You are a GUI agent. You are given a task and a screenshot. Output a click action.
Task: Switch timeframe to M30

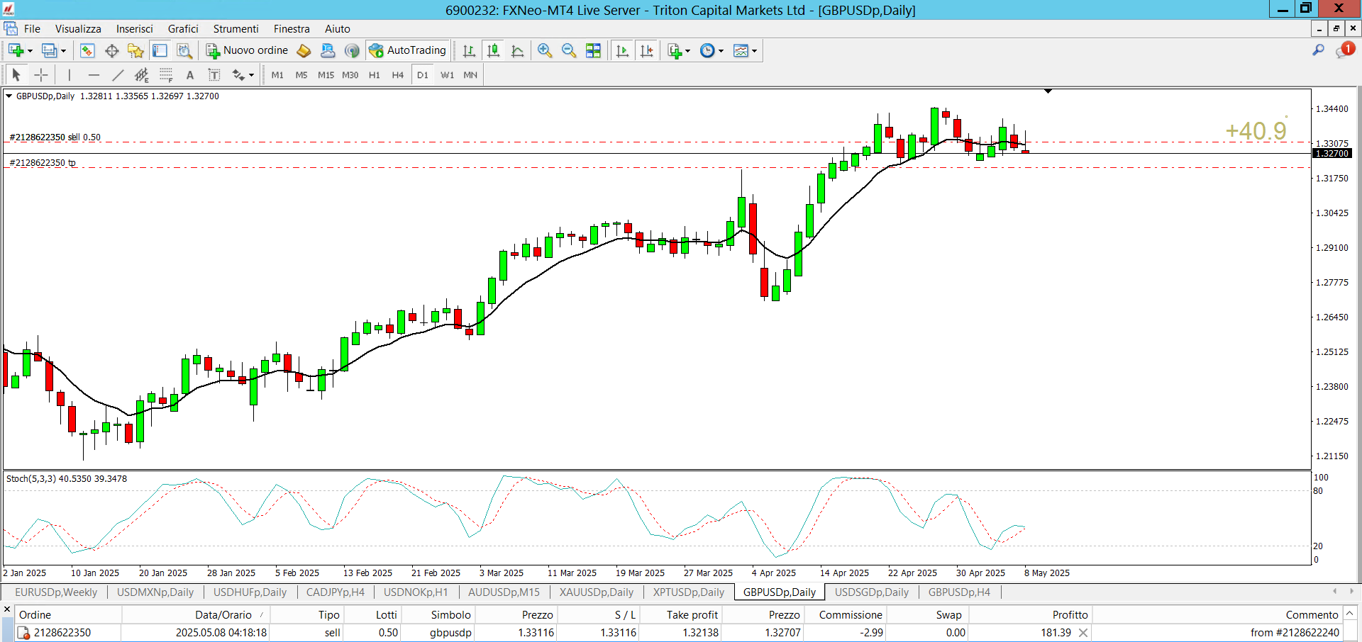coord(350,74)
